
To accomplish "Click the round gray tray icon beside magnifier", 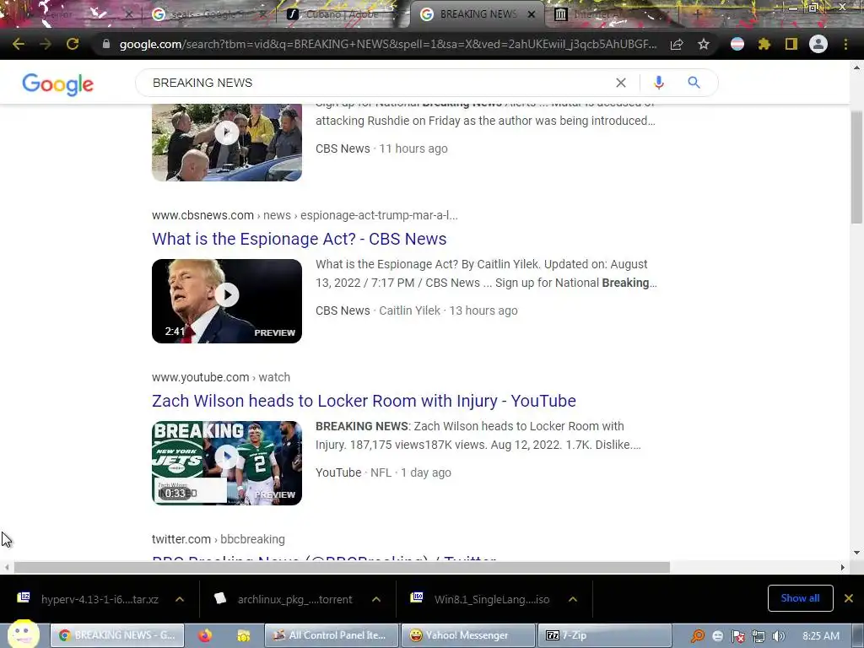I will 717,636.
